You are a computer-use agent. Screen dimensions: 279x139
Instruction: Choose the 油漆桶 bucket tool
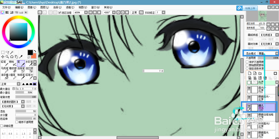tap(4, 76)
